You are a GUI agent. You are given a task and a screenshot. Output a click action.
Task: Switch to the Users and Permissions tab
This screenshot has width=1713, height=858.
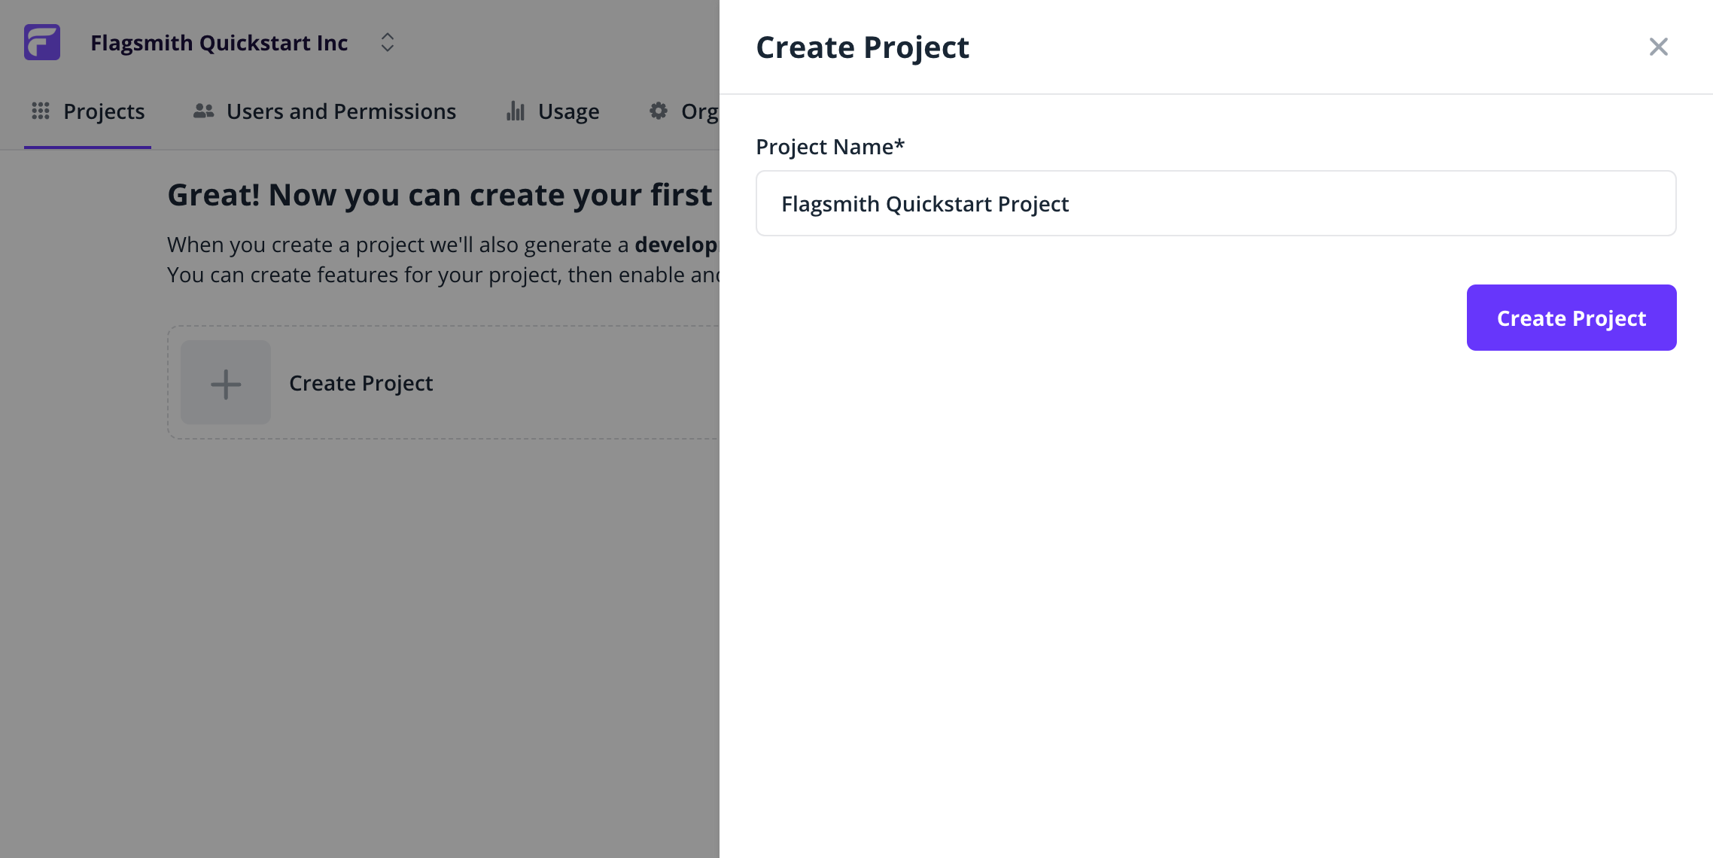tap(340, 111)
